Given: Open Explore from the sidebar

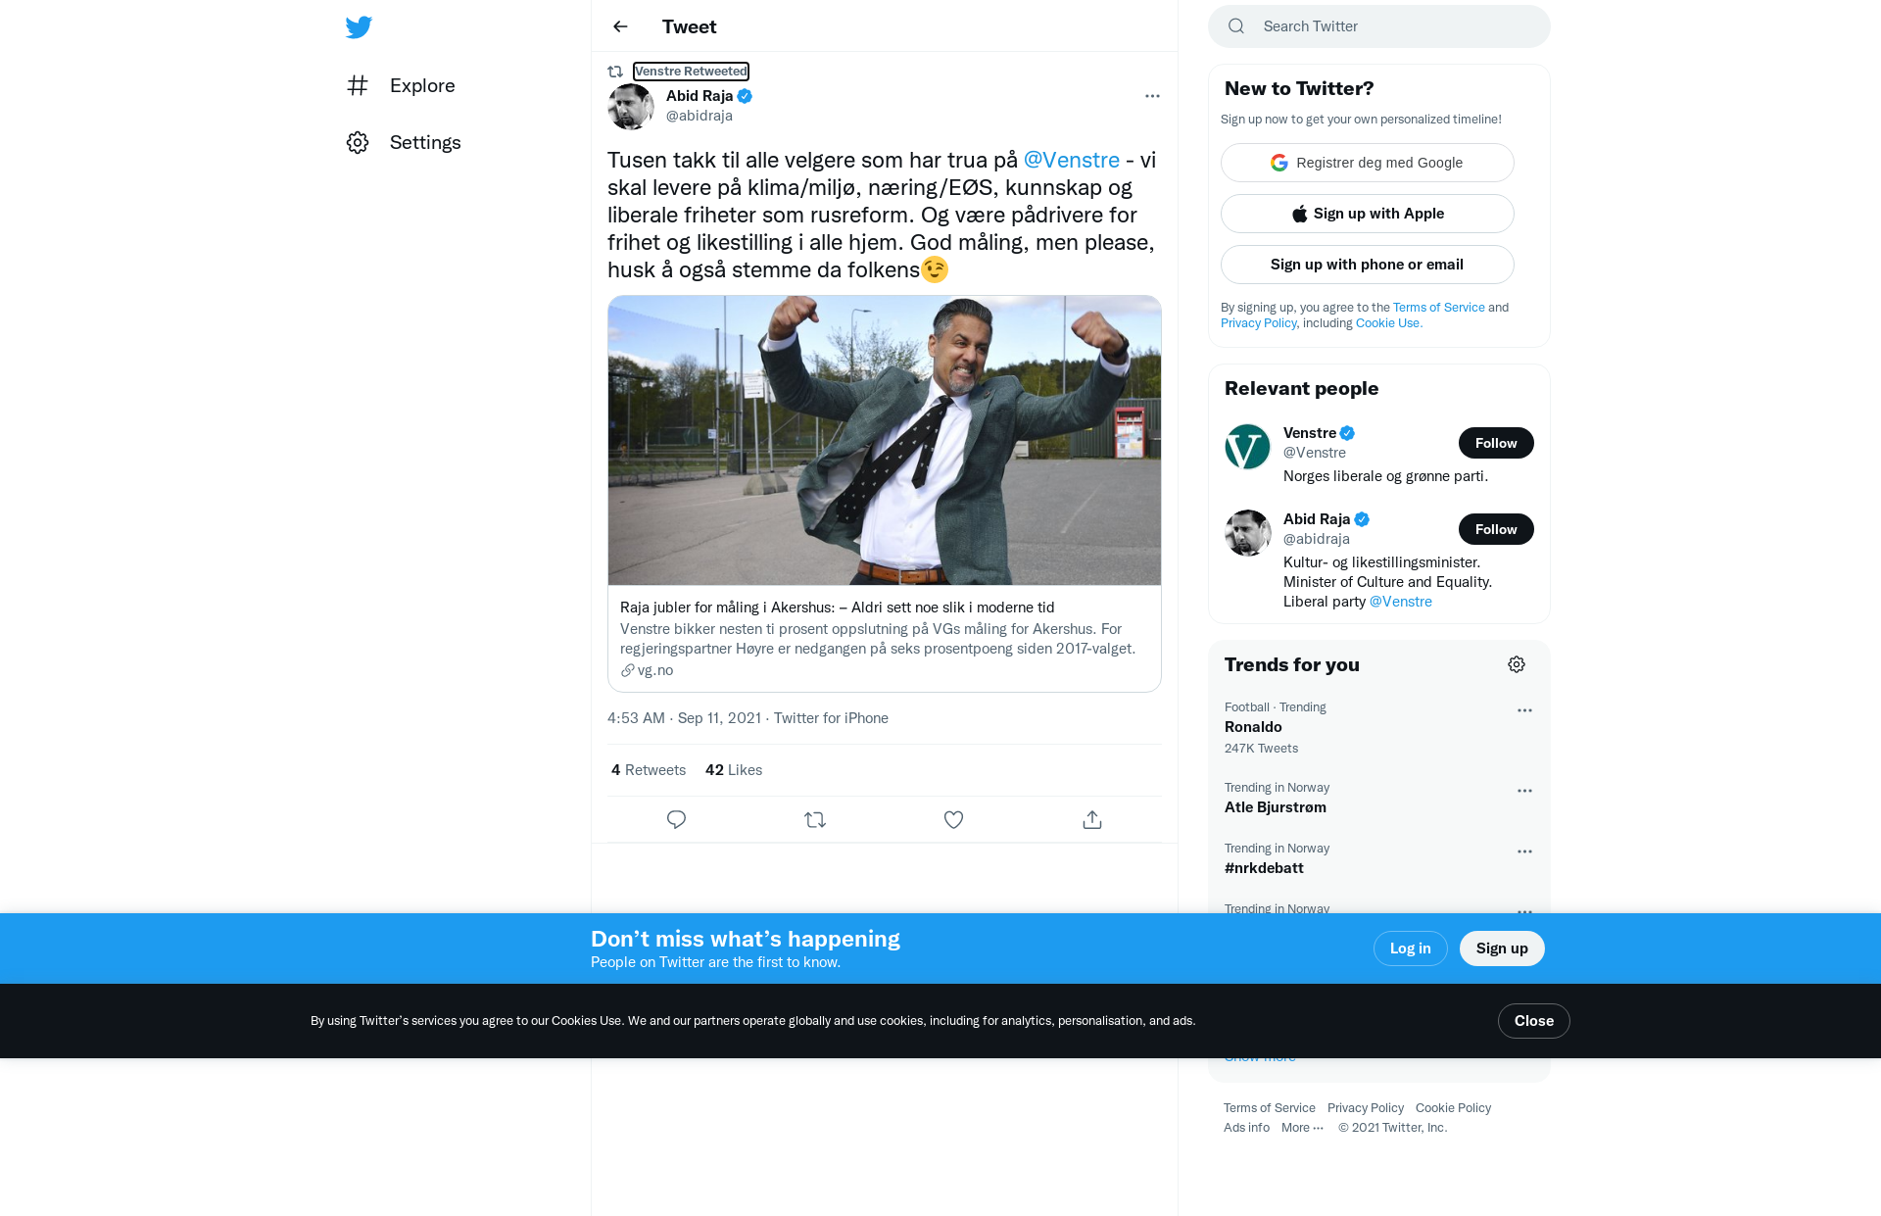Looking at the screenshot, I should pyautogui.click(x=401, y=86).
